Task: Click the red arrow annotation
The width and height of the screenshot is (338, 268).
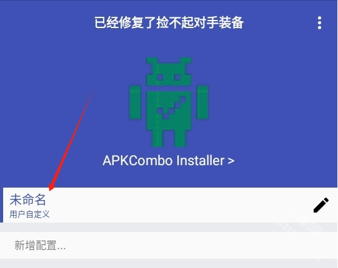Action: [x=71, y=140]
